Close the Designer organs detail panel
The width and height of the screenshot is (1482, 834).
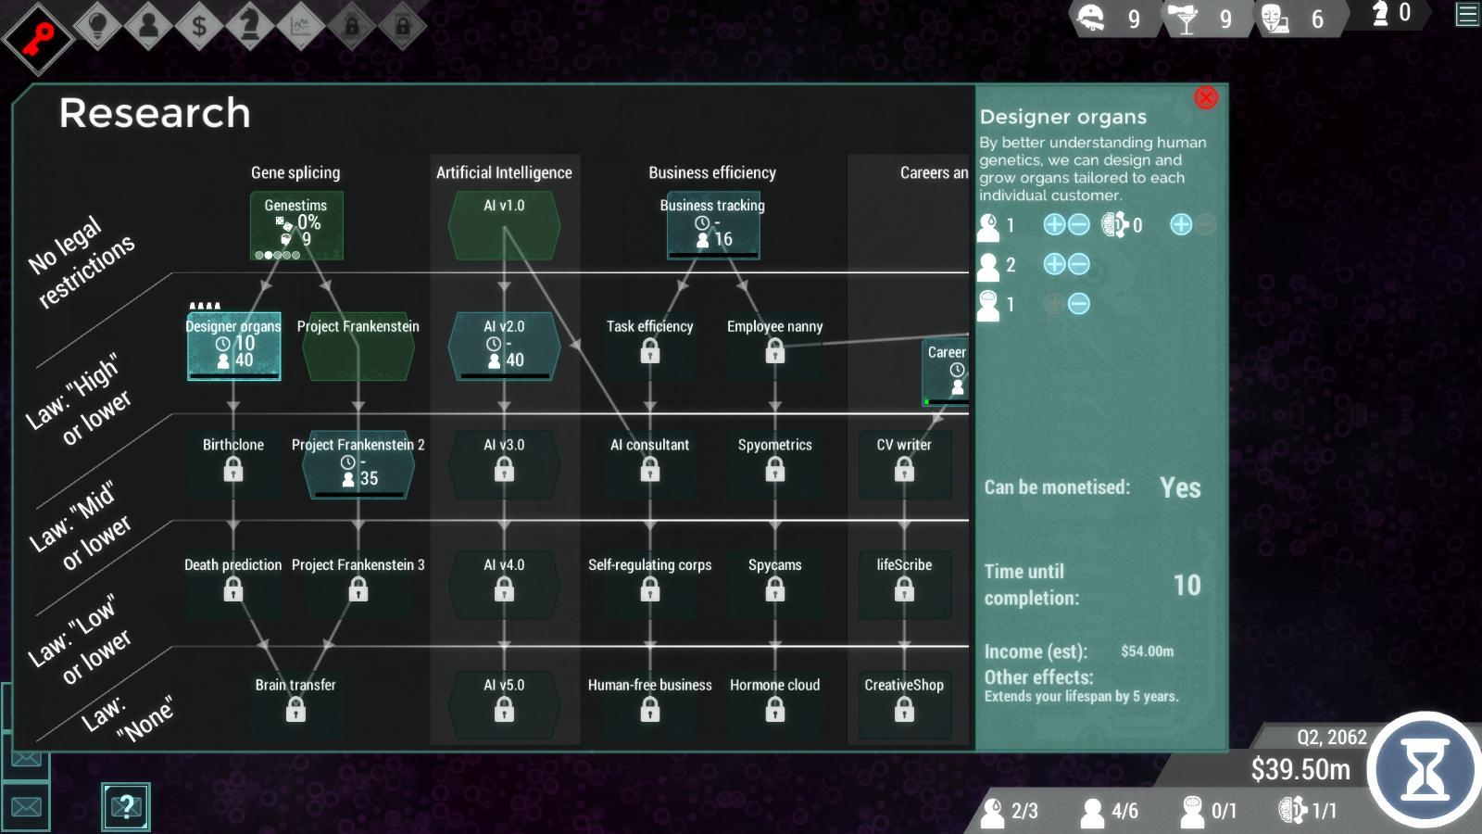coord(1205,97)
